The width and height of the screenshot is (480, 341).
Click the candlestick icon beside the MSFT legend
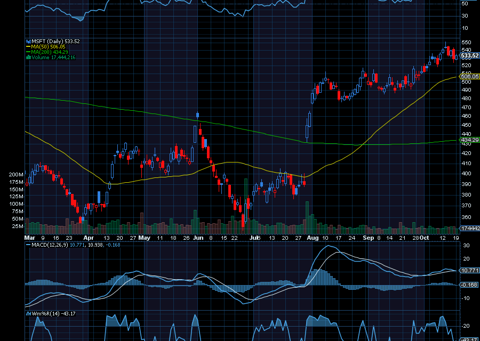(28, 41)
